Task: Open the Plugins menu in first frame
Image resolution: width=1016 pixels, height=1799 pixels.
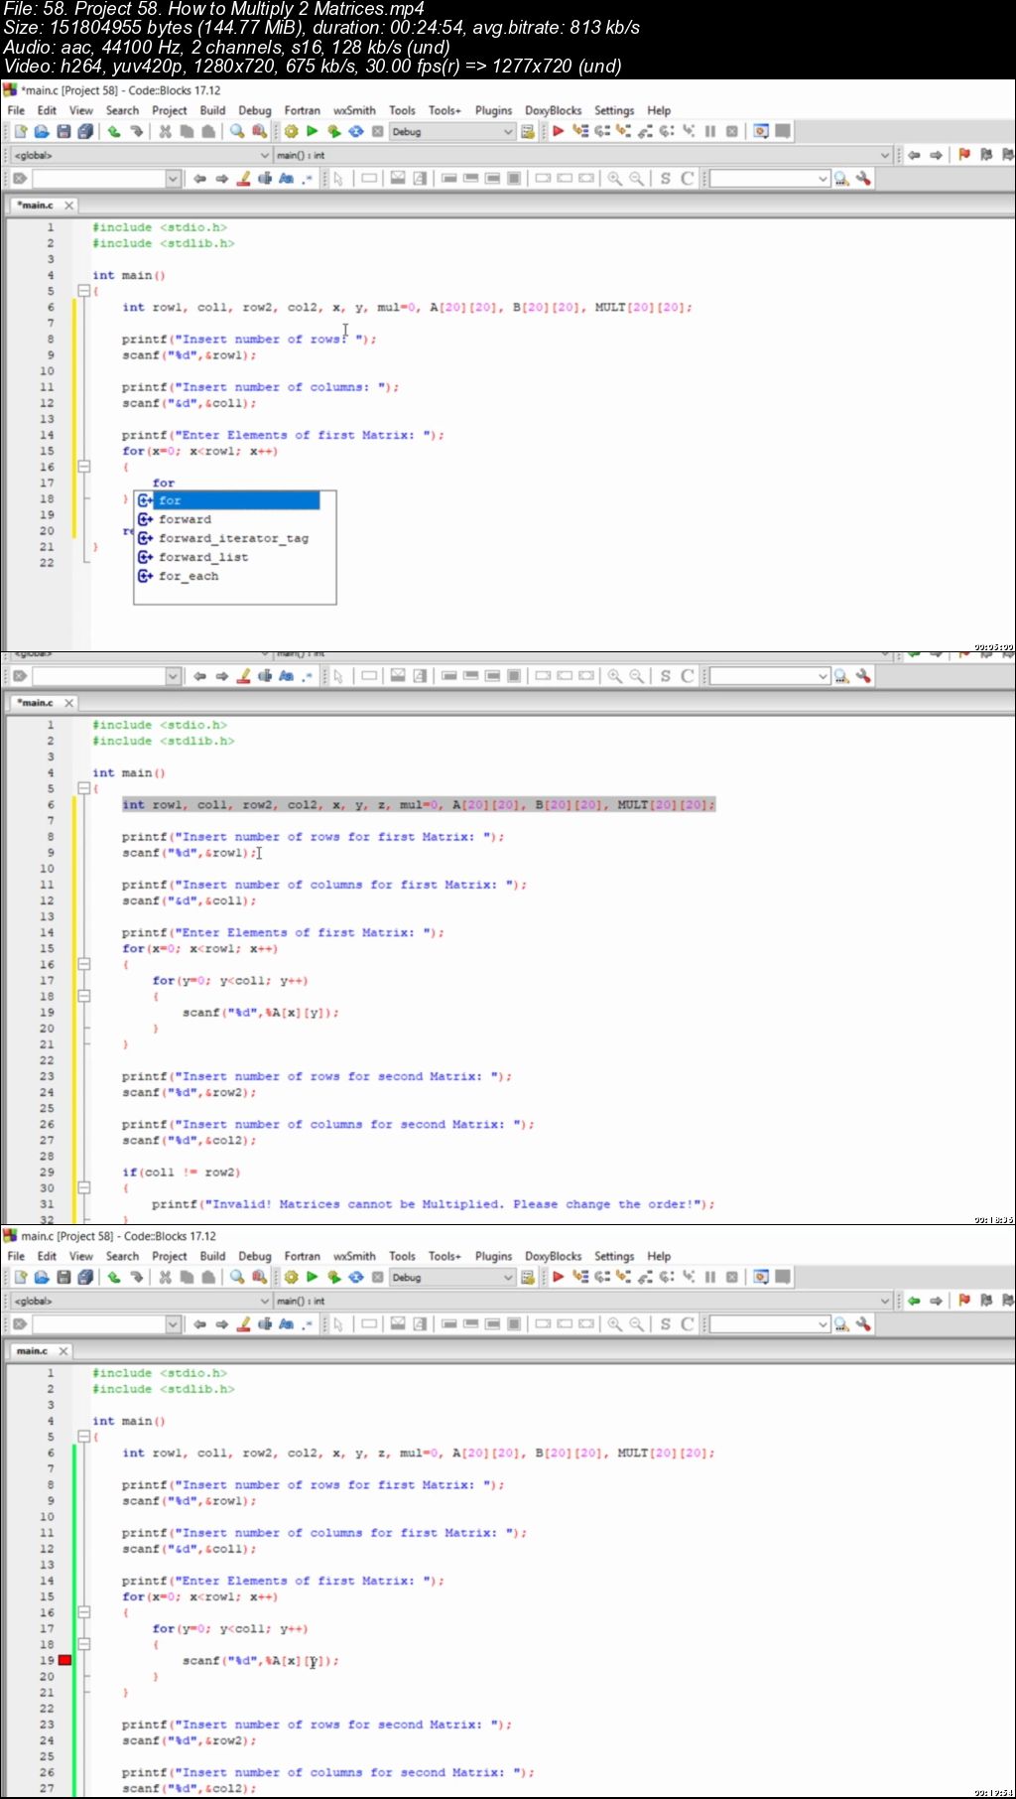Action: click(x=493, y=110)
